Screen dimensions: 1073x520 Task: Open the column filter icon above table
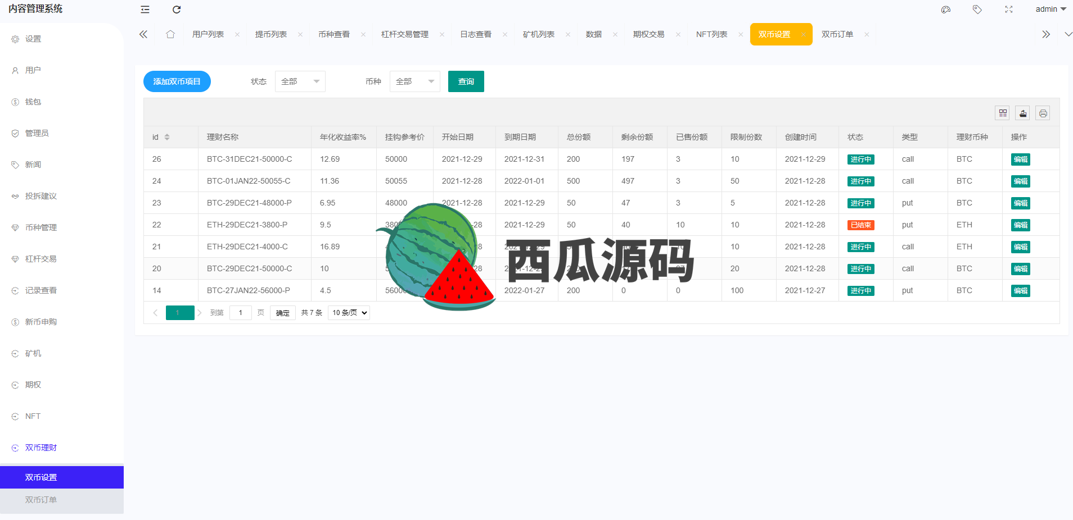click(1003, 113)
